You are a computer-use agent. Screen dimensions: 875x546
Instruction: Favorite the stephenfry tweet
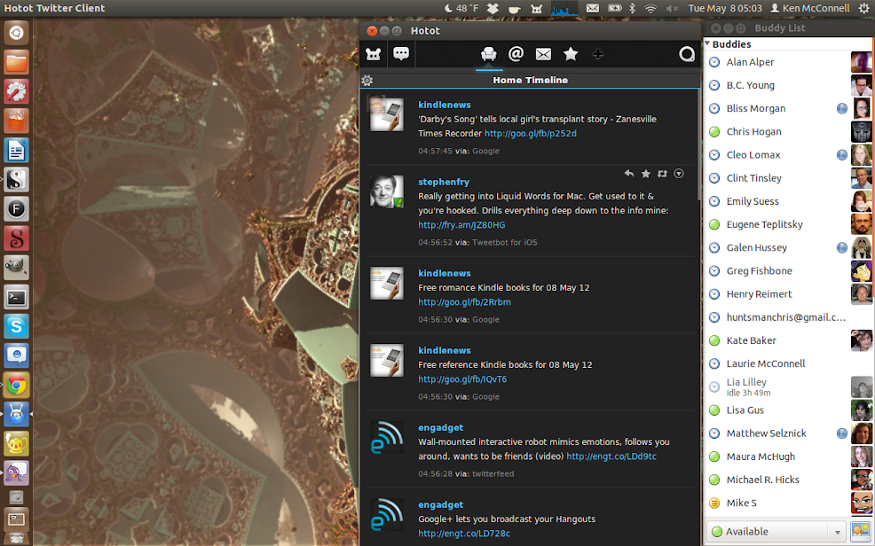646,174
